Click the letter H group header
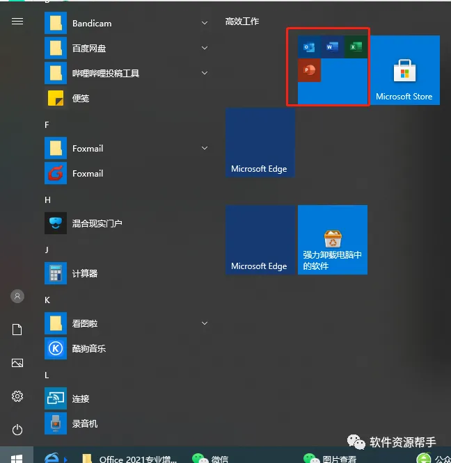Image resolution: width=451 pixels, height=463 pixels. (x=47, y=200)
